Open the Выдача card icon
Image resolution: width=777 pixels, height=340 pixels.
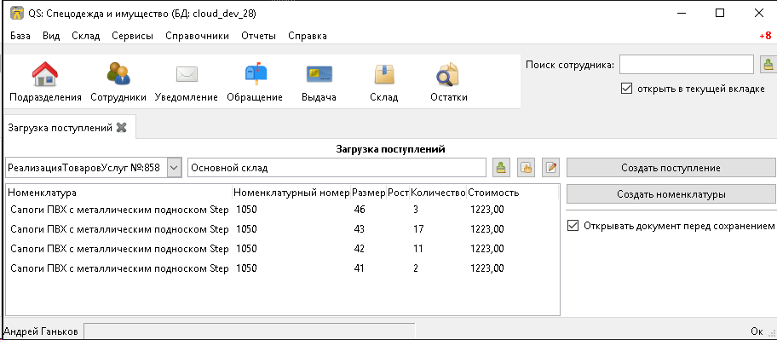[x=319, y=74]
